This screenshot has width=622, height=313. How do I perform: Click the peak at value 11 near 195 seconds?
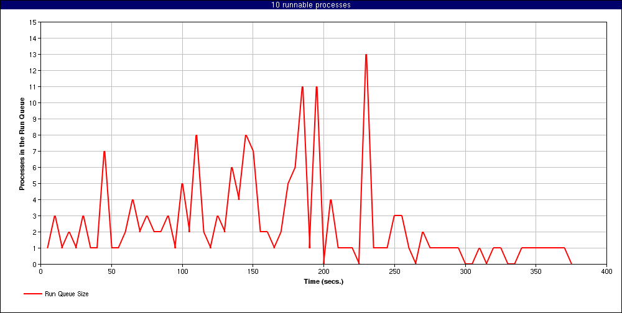coord(317,87)
